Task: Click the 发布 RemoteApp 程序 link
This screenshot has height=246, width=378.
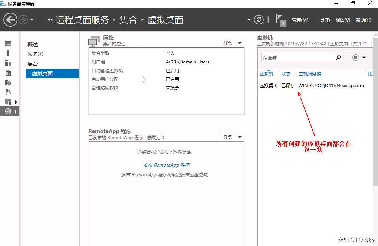Action: tap(166, 165)
